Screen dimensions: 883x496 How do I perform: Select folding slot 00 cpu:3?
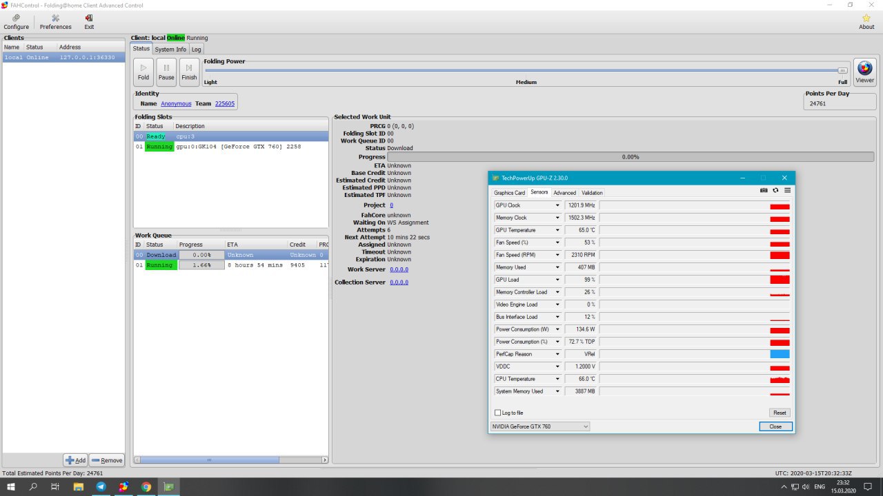[x=231, y=136]
